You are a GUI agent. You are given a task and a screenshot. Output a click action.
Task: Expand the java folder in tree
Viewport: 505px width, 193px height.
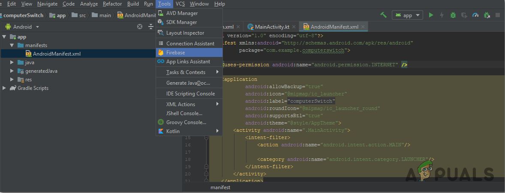coord(12,62)
